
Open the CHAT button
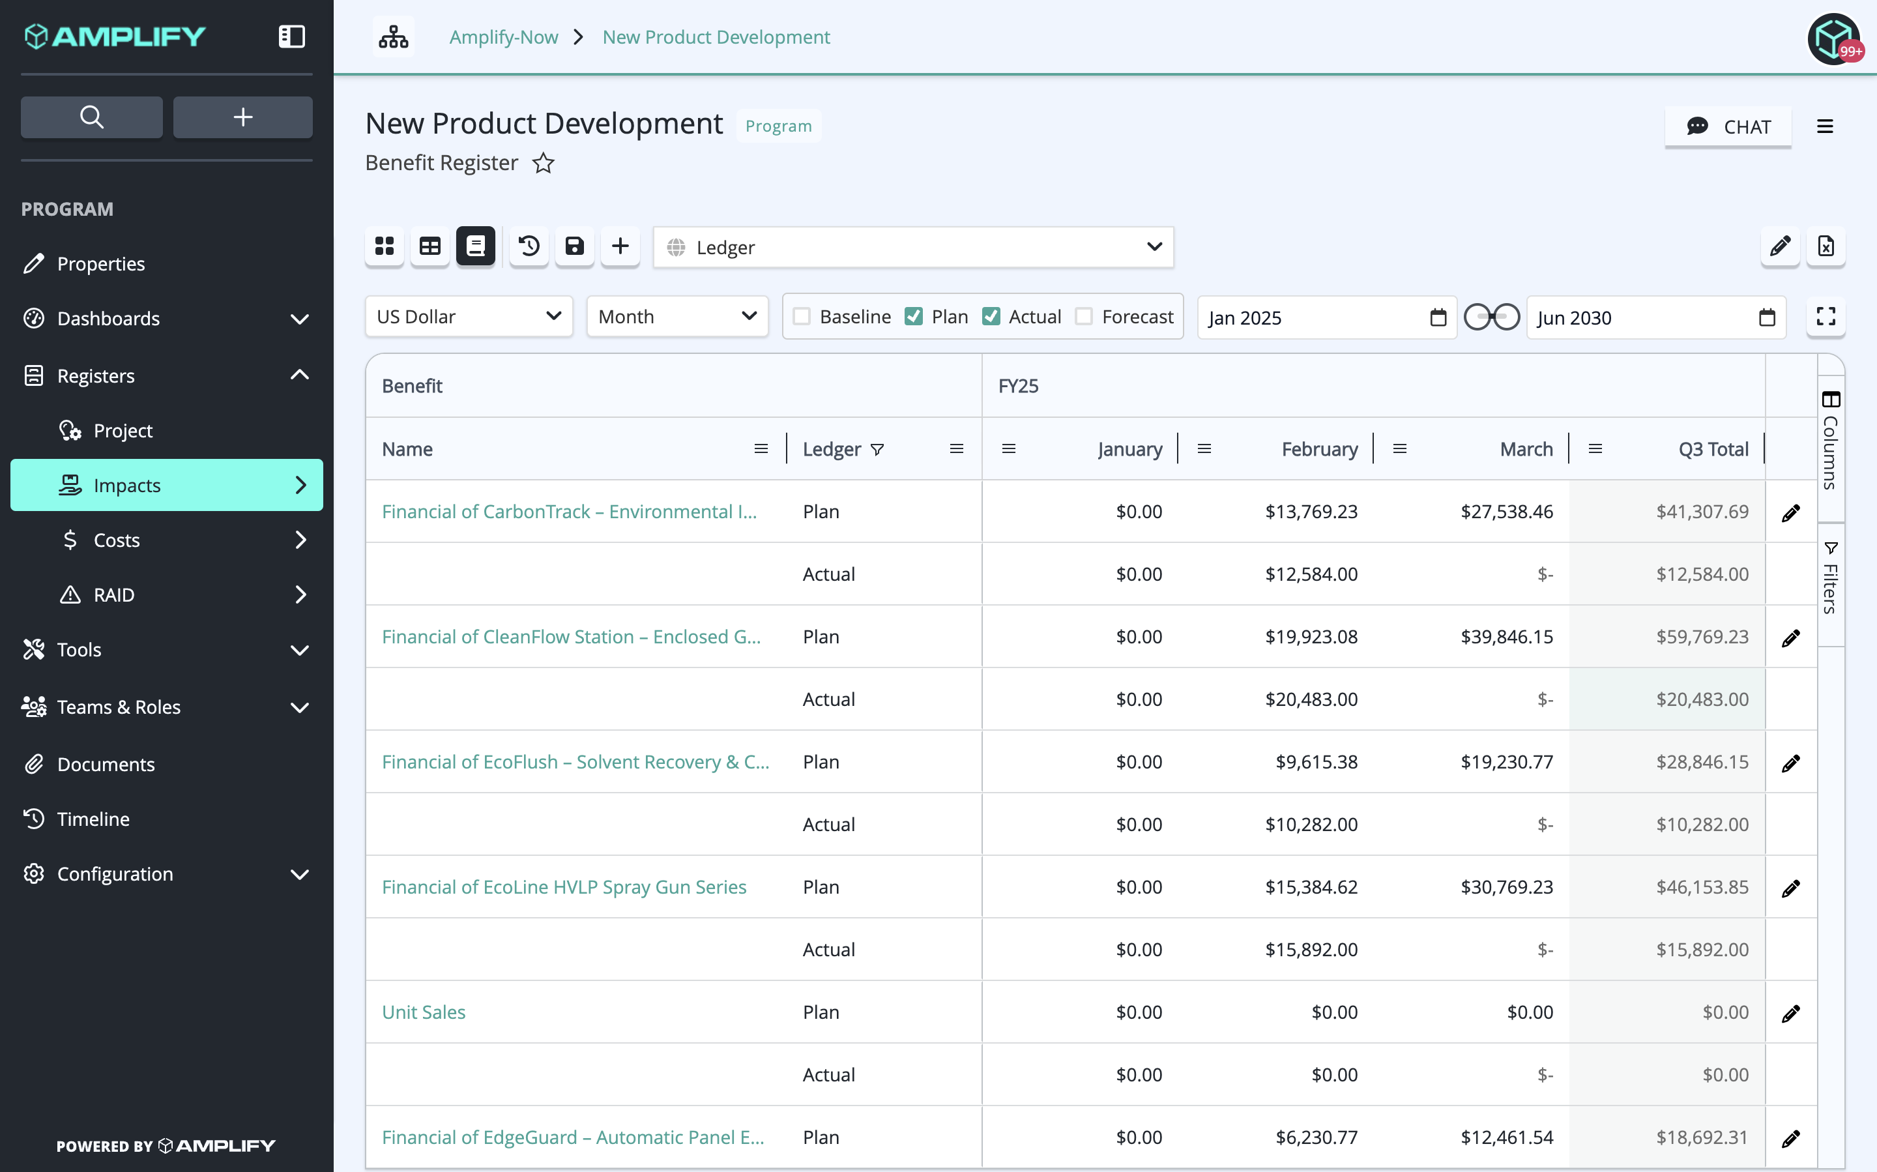[1728, 126]
